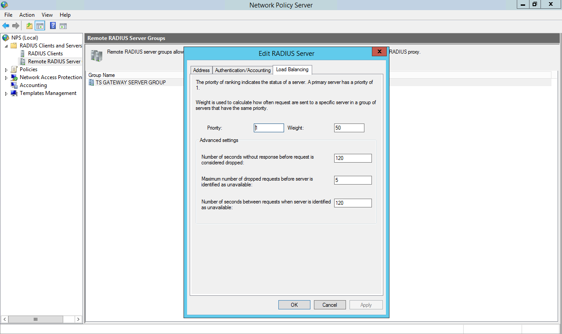This screenshot has height=334, width=562.
Task: Restore the Network Policy Server window
Action: coord(535,4)
